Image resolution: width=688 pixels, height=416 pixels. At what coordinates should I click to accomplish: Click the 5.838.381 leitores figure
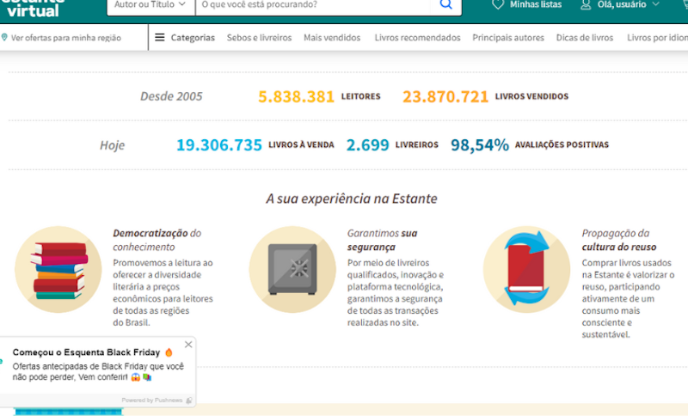click(x=296, y=96)
